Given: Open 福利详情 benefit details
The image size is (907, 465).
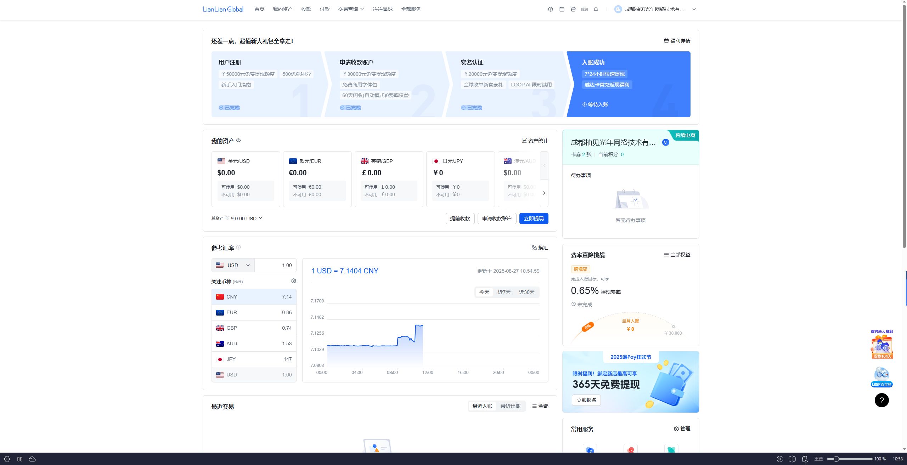Looking at the screenshot, I should [677, 41].
